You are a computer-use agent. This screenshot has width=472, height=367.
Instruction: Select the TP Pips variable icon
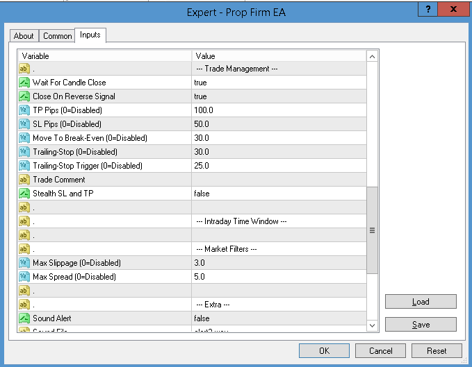click(24, 110)
